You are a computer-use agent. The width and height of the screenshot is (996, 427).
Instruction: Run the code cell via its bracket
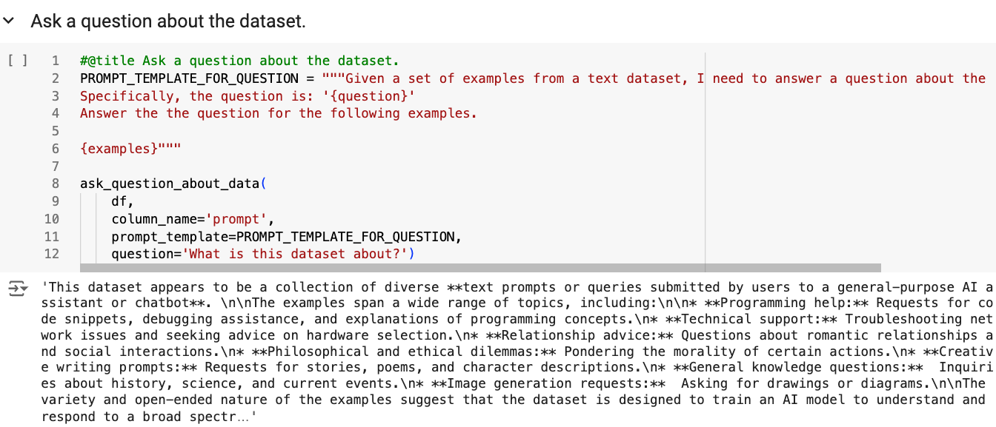pos(17,61)
